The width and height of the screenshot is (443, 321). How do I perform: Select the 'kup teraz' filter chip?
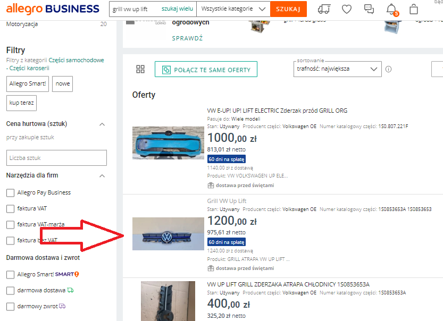[21, 103]
